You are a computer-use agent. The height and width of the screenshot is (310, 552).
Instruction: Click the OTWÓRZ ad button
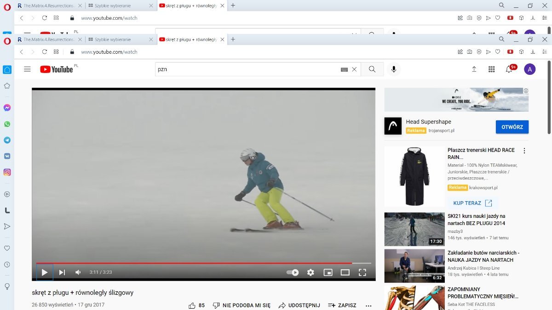512,127
